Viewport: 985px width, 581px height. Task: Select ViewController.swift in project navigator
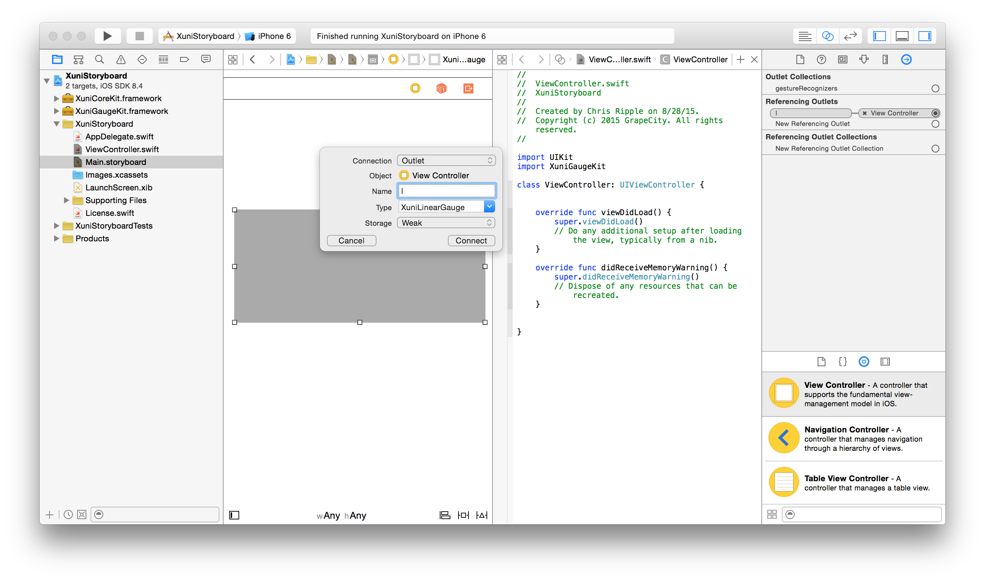click(x=122, y=149)
